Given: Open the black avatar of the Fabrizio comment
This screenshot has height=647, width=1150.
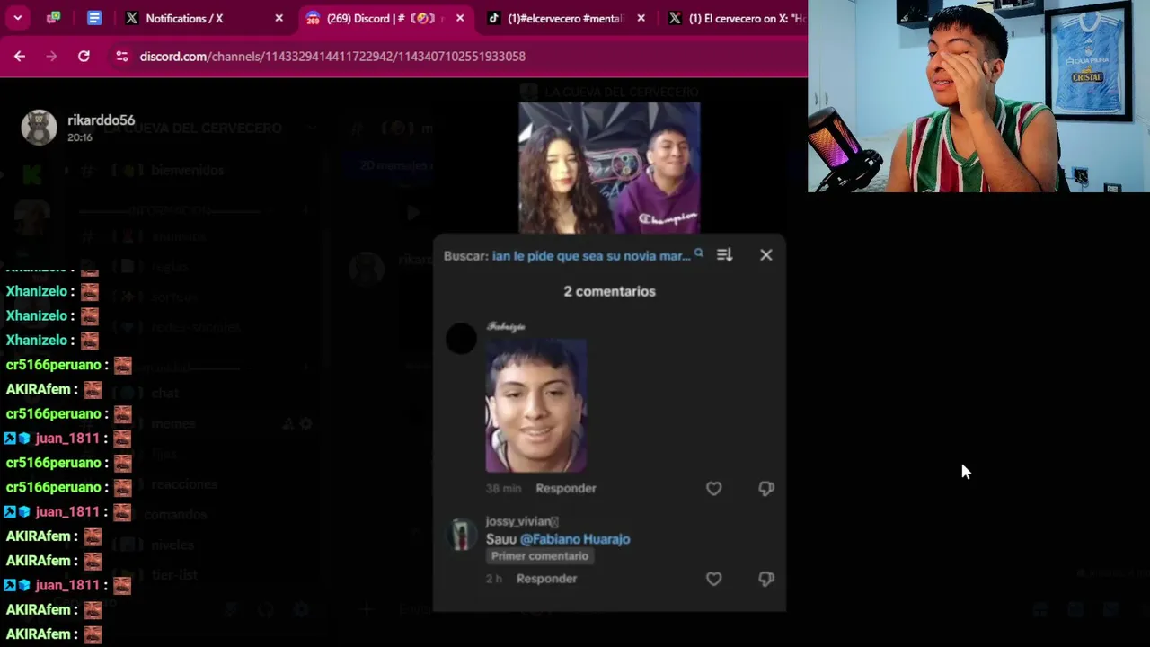Looking at the screenshot, I should point(461,338).
